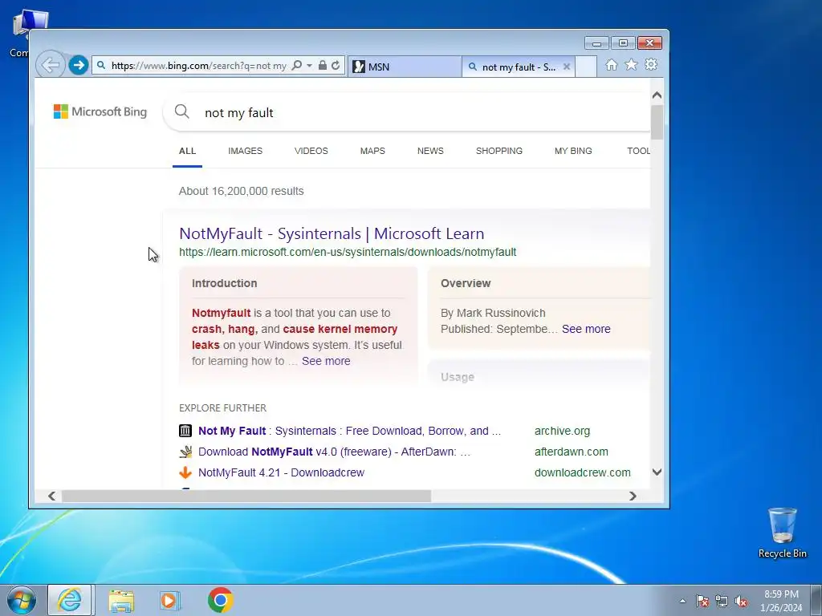Show hidden tray icons arrow
This screenshot has width=822, height=616.
pyautogui.click(x=682, y=601)
